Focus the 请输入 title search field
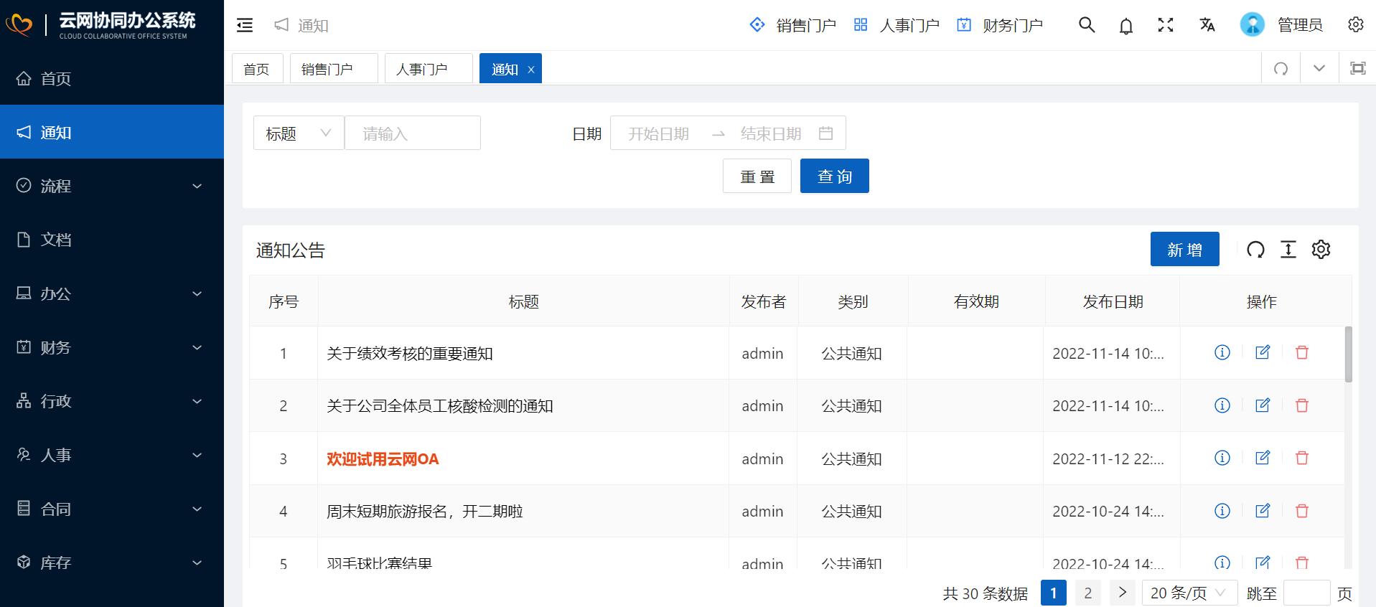Image resolution: width=1376 pixels, height=607 pixels. (x=413, y=133)
